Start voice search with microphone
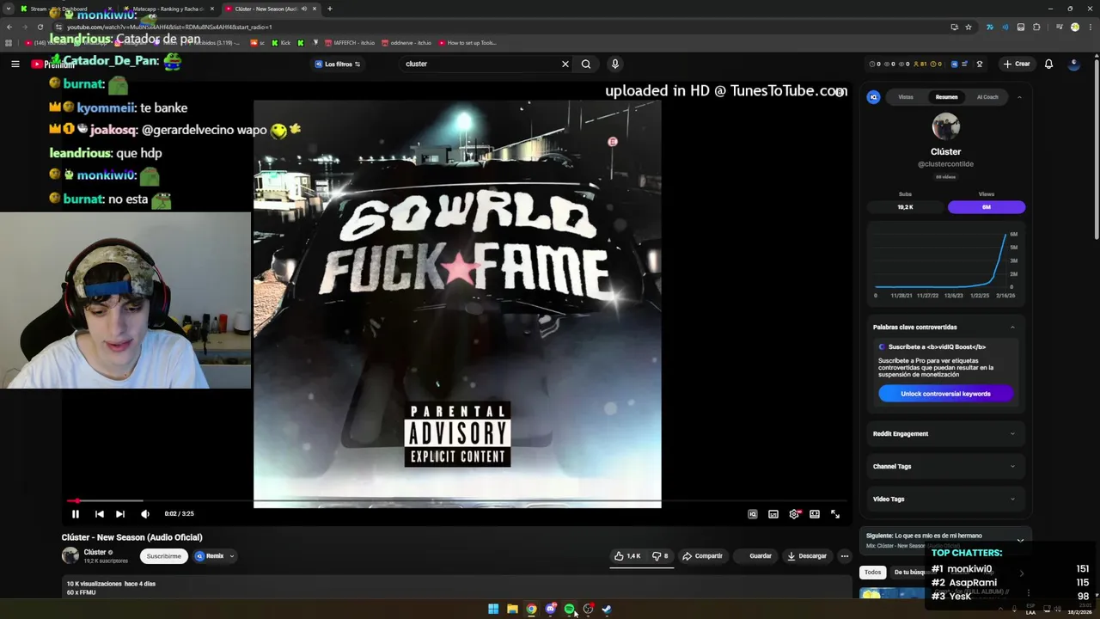This screenshot has height=619, width=1100. 614,64
